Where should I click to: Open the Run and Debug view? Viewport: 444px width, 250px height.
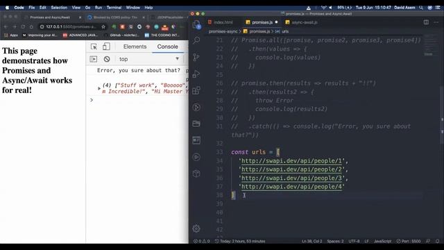point(196,74)
